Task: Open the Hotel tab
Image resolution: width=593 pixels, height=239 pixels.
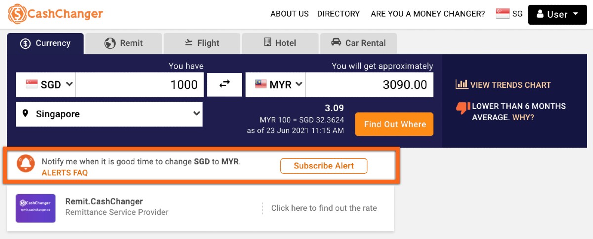Action: click(x=280, y=43)
